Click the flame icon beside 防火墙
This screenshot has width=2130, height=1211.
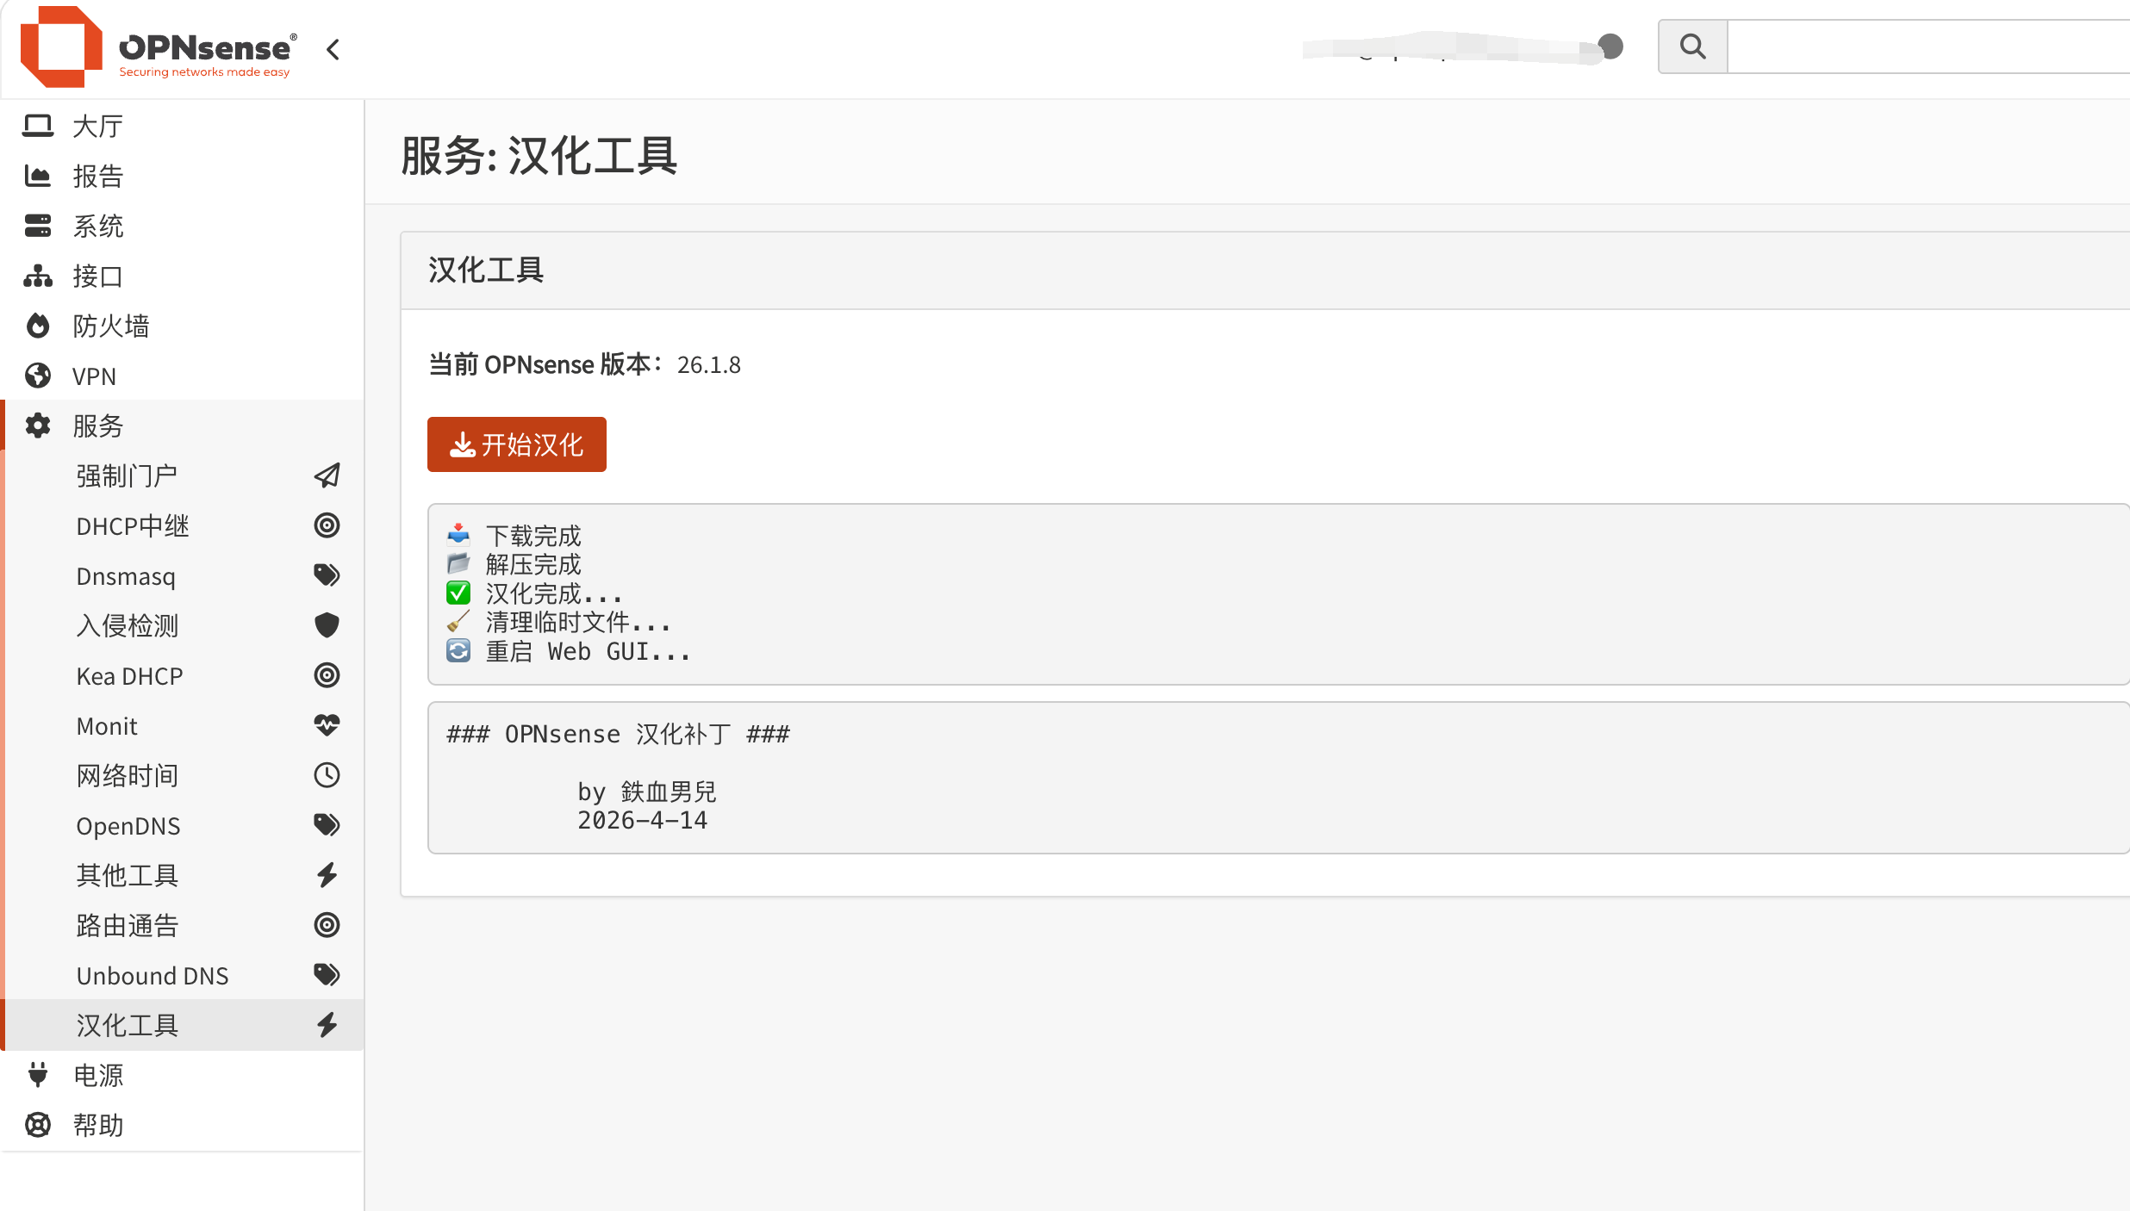38,326
